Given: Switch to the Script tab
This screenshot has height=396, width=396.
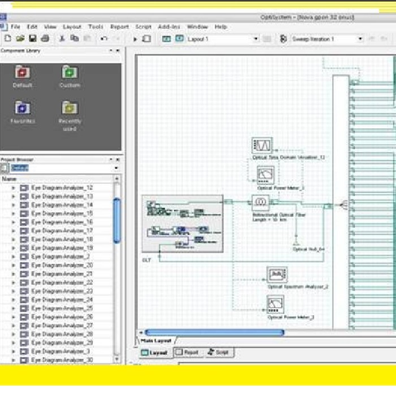Looking at the screenshot, I should point(219,352).
